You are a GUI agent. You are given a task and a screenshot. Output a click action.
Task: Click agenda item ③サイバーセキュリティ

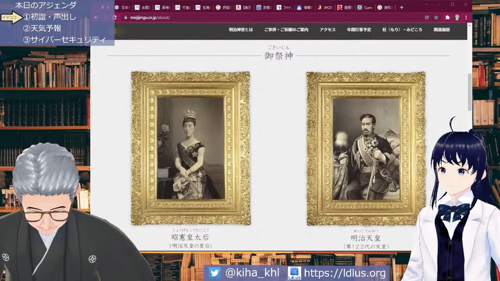point(65,40)
